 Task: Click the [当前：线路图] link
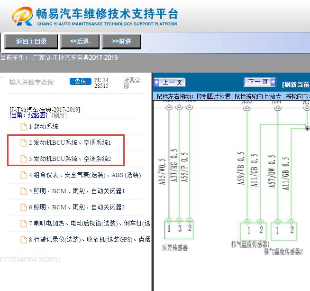pos(28,115)
